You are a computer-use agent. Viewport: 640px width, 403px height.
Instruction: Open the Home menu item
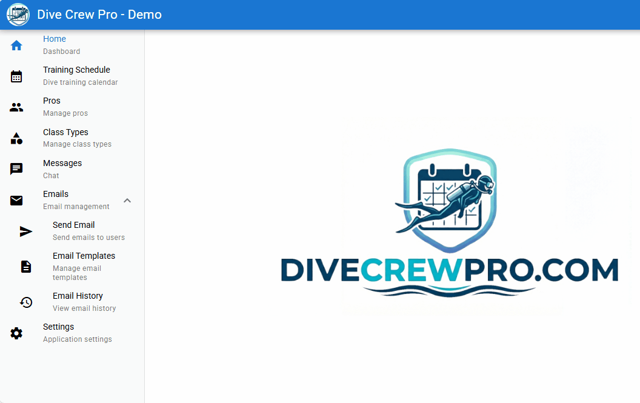72,45
